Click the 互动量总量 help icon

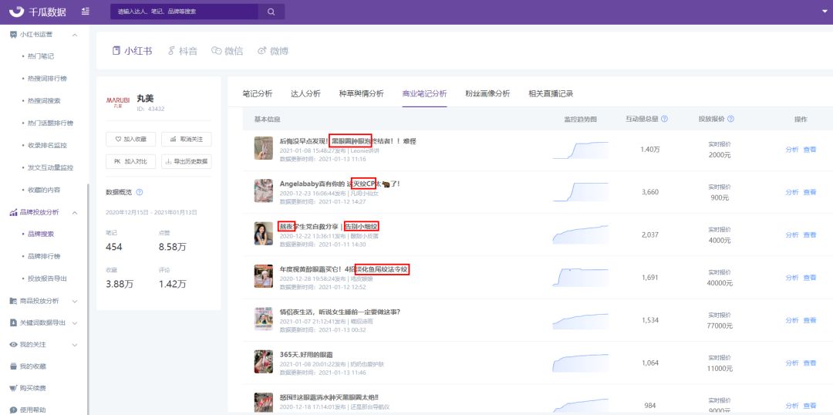click(664, 119)
